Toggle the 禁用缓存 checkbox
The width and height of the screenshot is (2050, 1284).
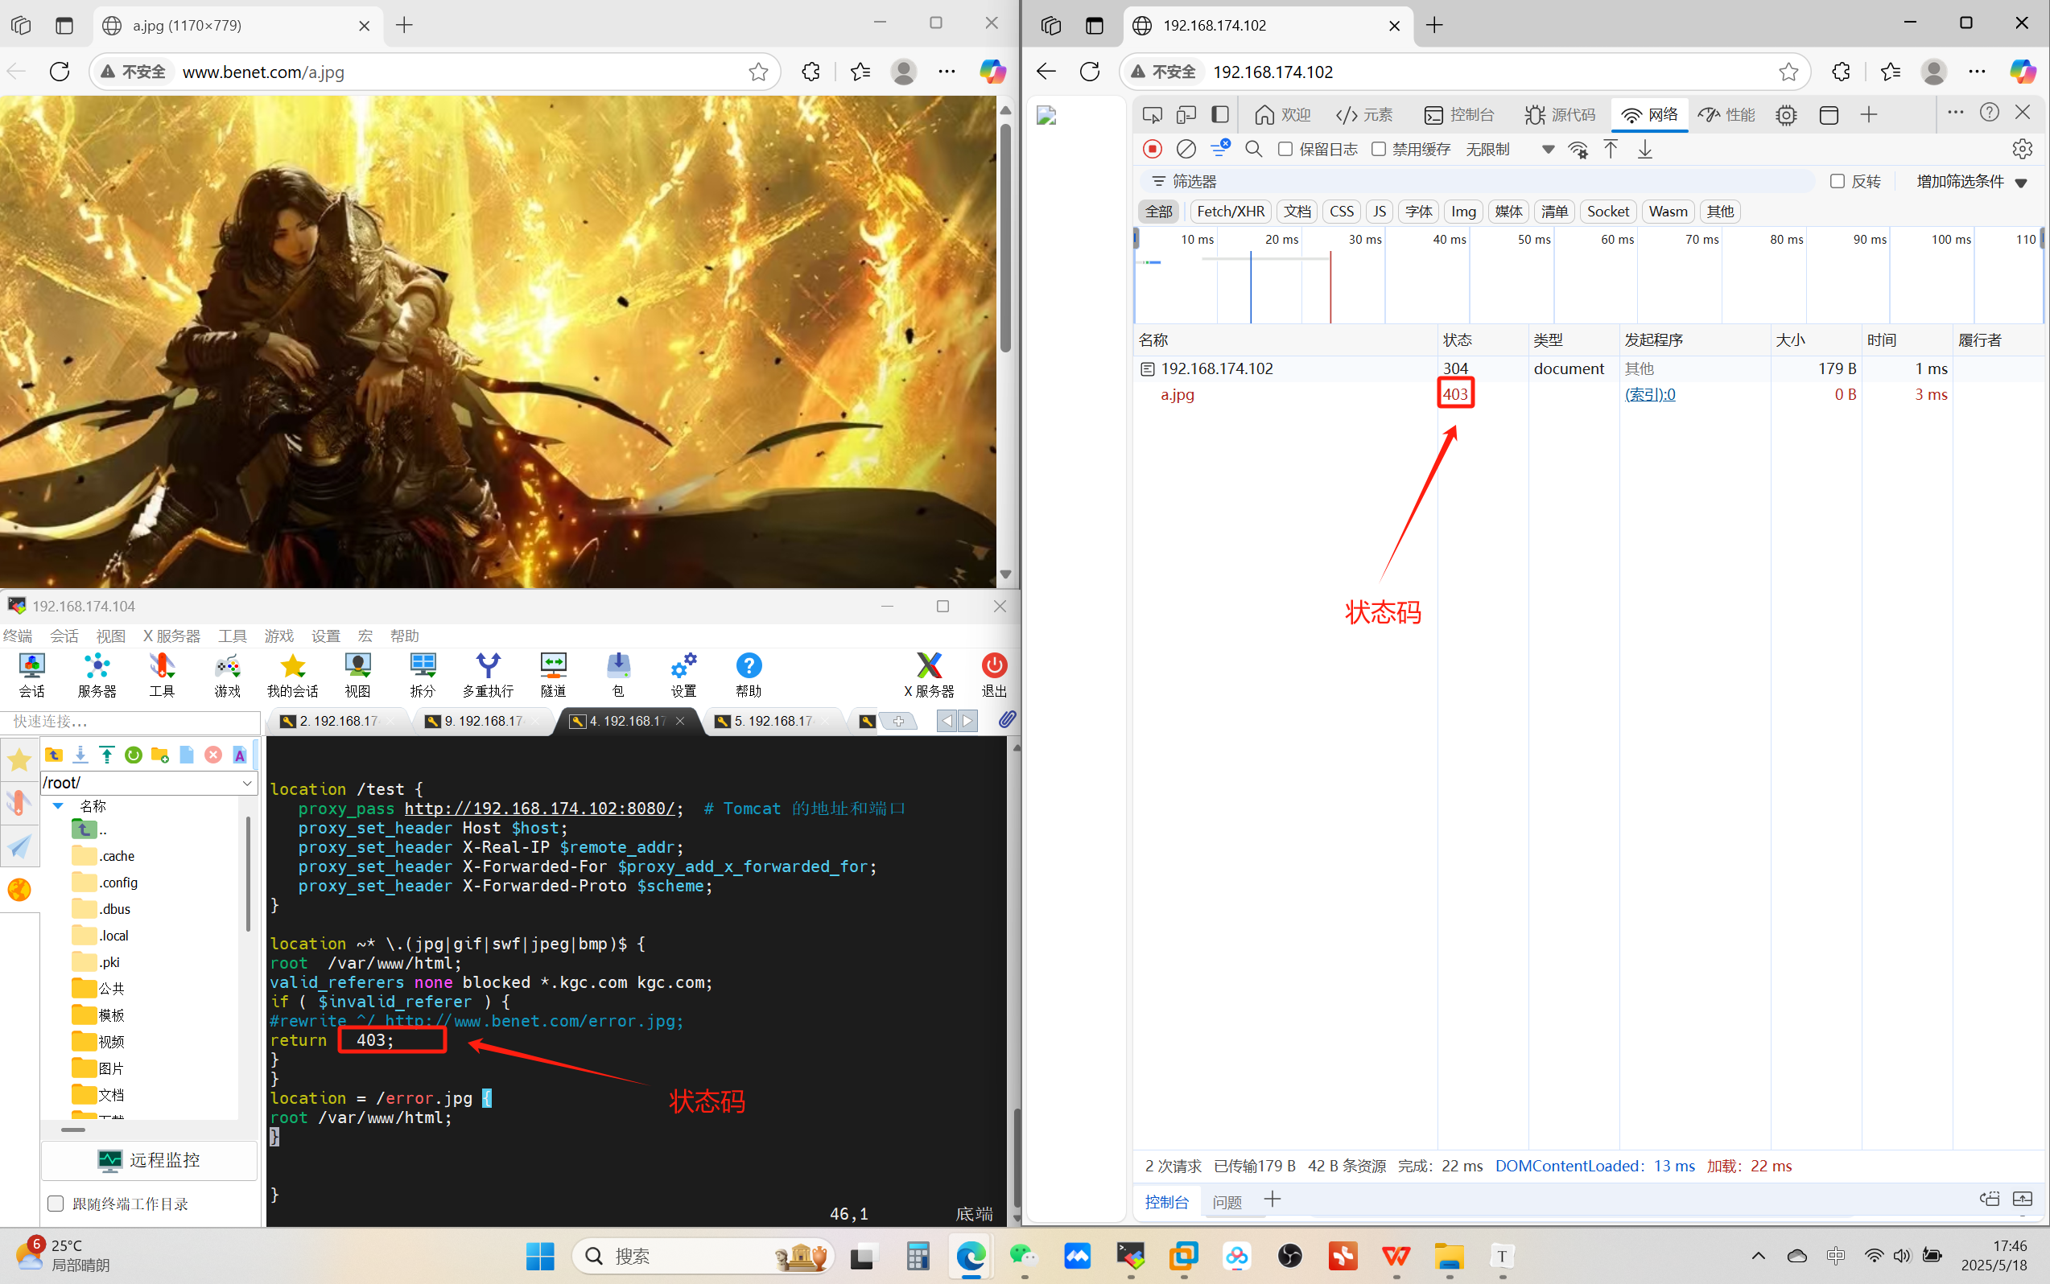tap(1379, 150)
